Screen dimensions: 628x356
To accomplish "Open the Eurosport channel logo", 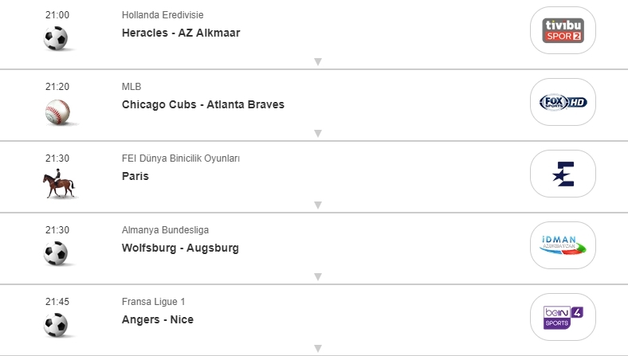I will (563, 174).
